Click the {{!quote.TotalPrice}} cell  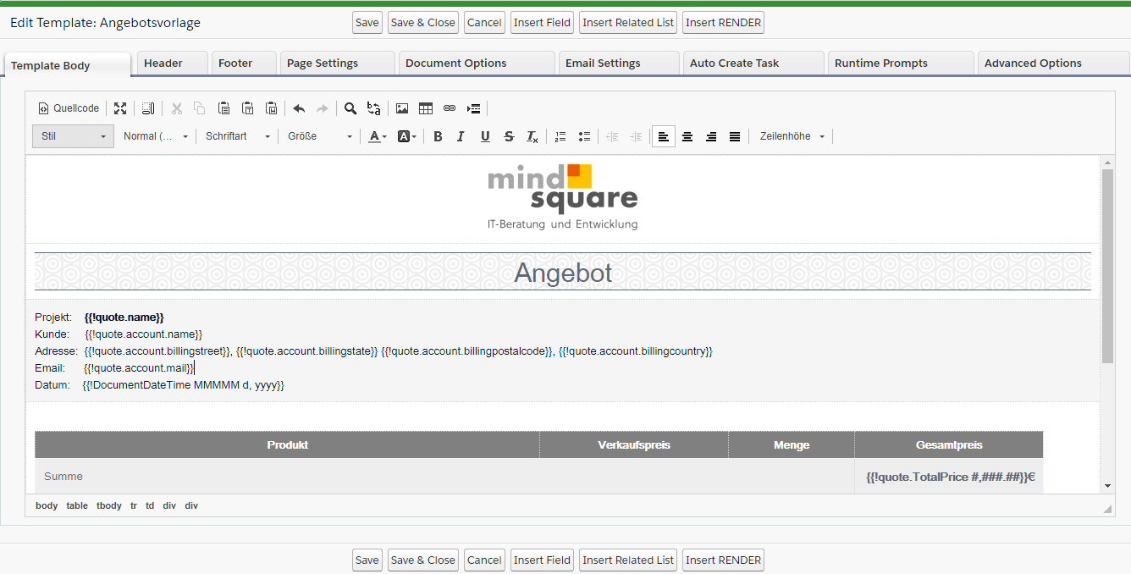[950, 477]
